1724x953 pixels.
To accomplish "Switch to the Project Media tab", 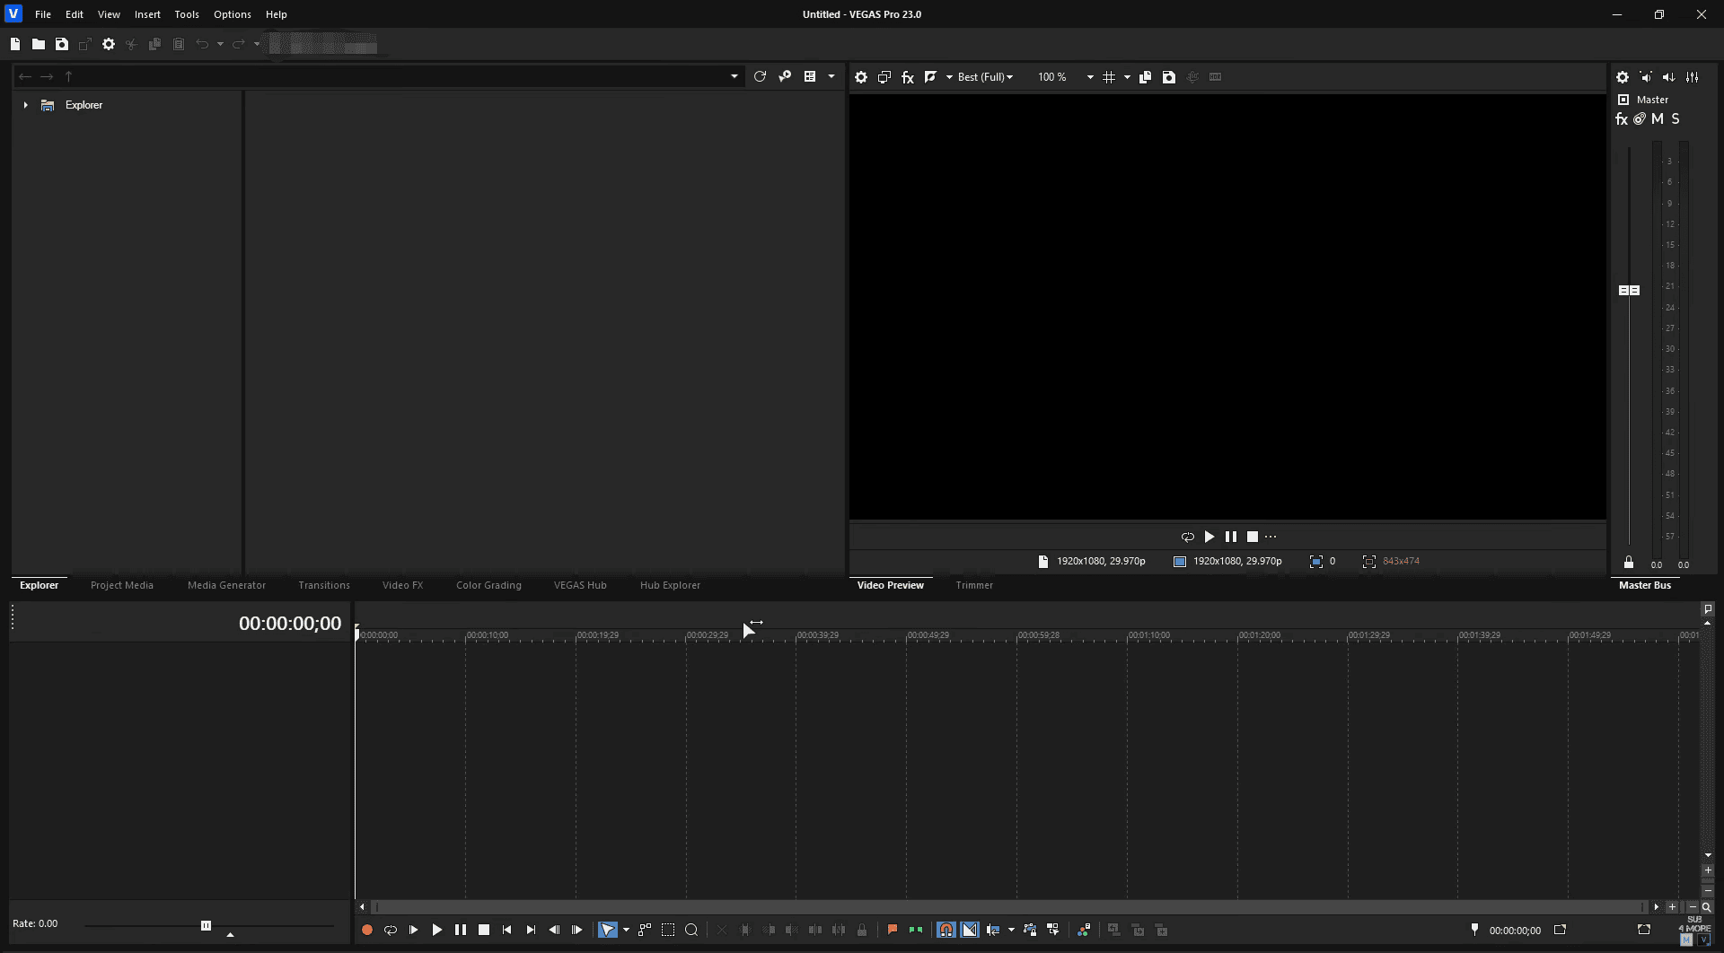I will [x=122, y=585].
